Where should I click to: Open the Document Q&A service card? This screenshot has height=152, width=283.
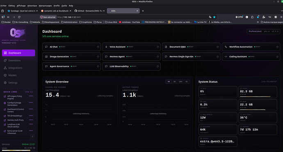tap(191, 47)
